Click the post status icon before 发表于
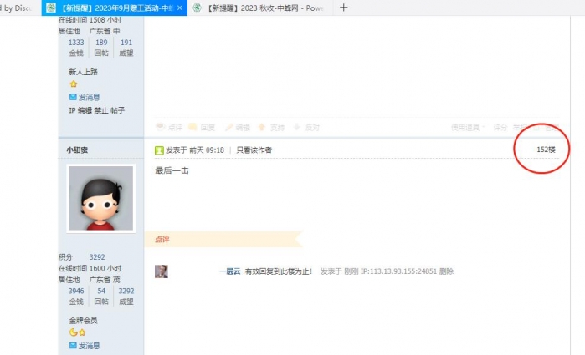Screen dimensions: 585x355 pyautogui.click(x=159, y=150)
